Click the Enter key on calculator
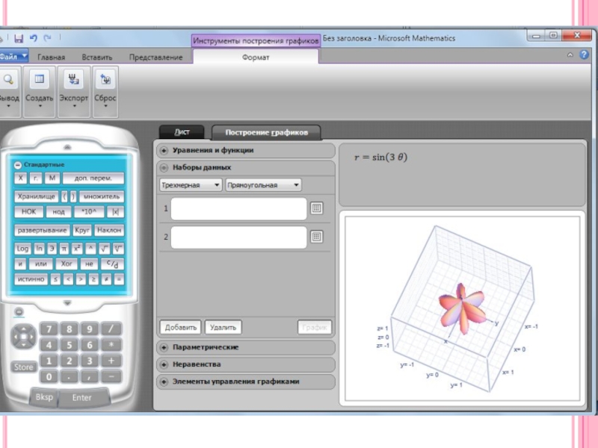Viewport: 598px width, 448px height. pos(82,397)
